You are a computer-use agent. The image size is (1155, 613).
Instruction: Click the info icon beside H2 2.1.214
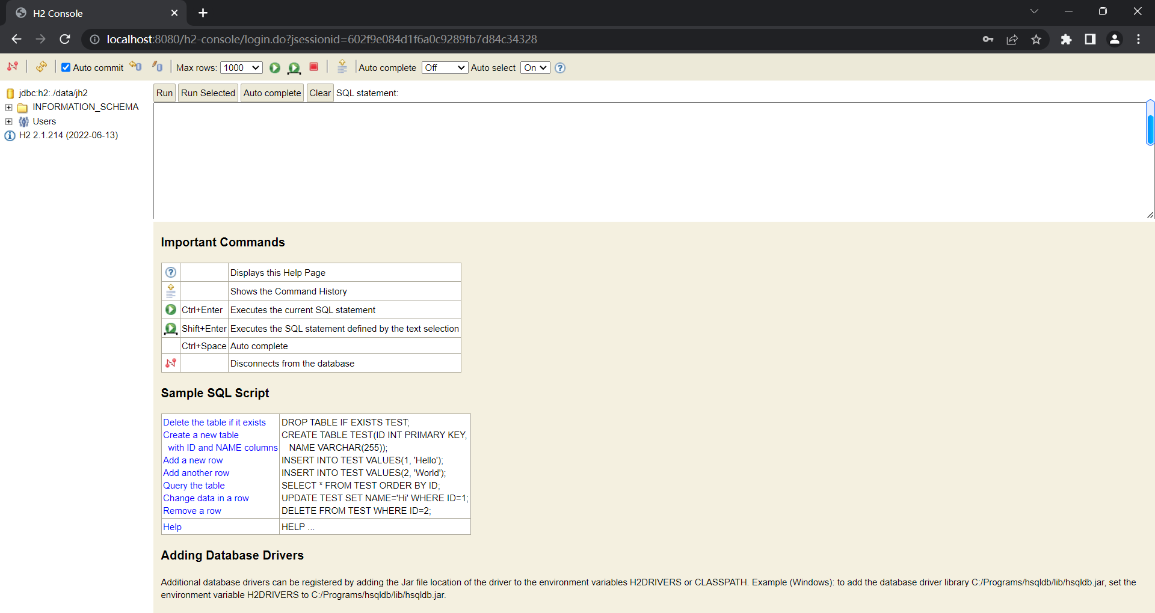tap(10, 136)
